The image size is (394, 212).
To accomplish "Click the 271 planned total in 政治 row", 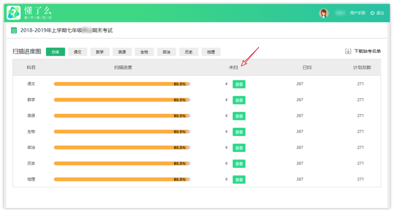I will click(360, 147).
